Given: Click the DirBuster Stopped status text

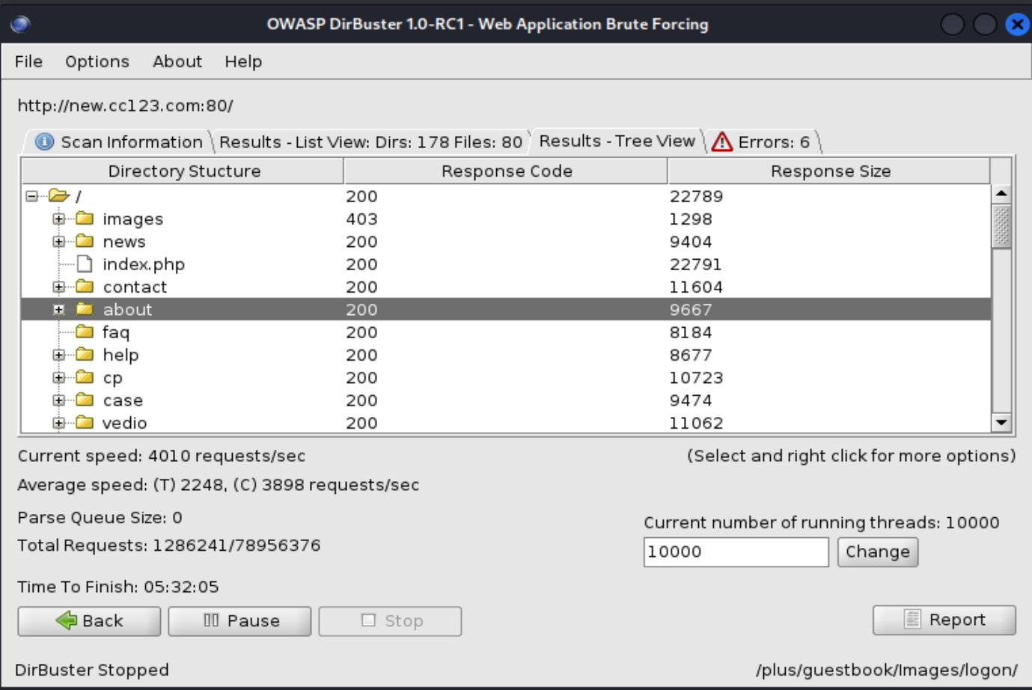Looking at the screenshot, I should point(92,670).
